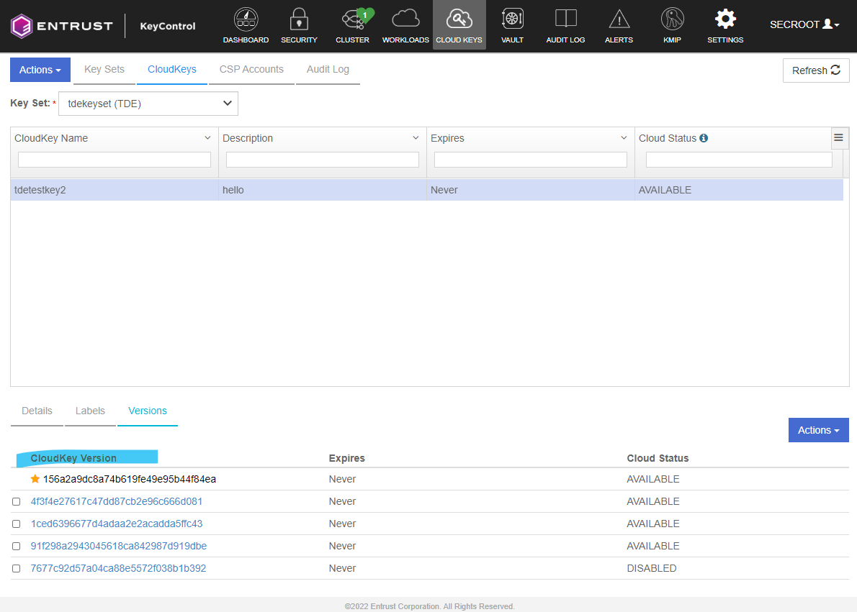Open the KMIP keys icon
Screen dimensions: 857x612
pyautogui.click(x=672, y=19)
